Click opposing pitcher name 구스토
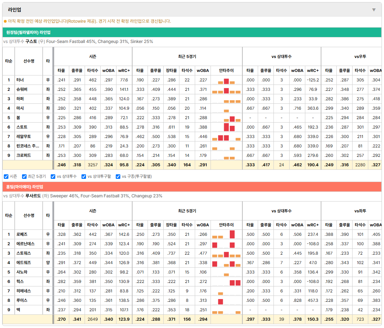Viewport: 384px width, 328px height. pos(31,42)
